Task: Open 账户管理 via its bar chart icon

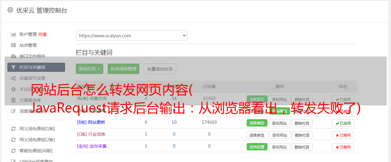Action: click(x=13, y=34)
